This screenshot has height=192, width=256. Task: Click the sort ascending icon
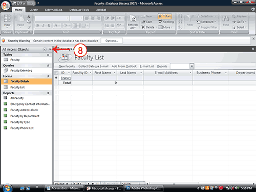(x=180, y=16)
